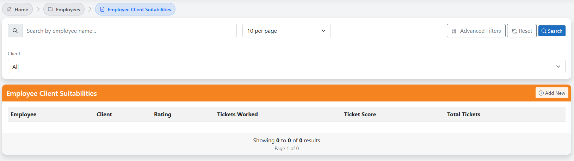The image size is (574, 161).
Task: Click the Reset button
Action: (522, 31)
